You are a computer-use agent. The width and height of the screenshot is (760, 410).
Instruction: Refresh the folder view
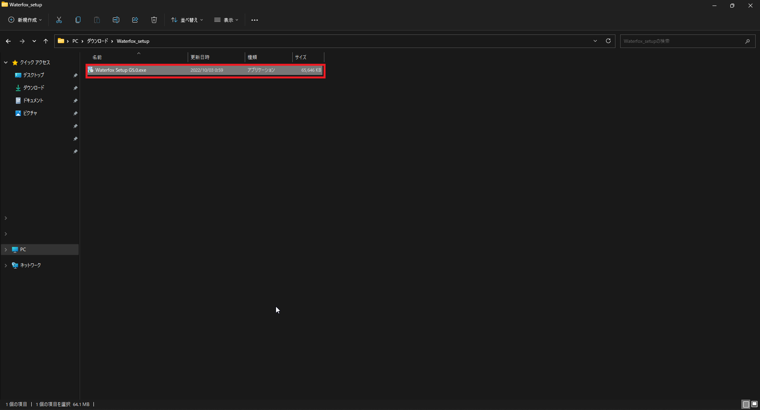608,41
